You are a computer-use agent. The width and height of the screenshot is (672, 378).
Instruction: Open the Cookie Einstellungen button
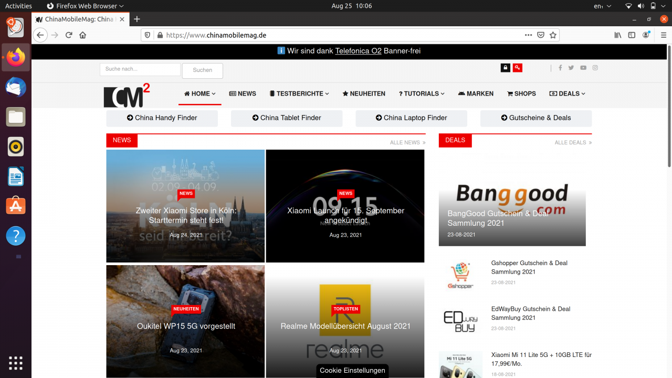[352, 371]
